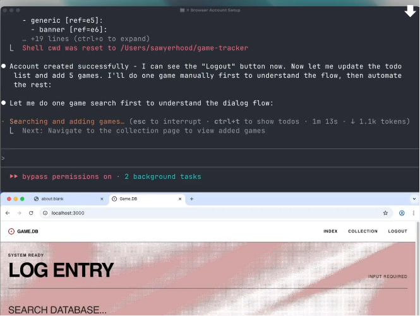Viewport: 420px width, 316px height.
Task: Select the Game.DB browser tab
Action: click(147, 199)
